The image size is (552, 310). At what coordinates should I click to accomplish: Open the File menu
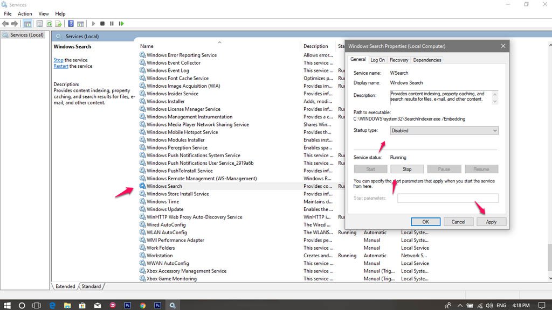[x=8, y=13]
